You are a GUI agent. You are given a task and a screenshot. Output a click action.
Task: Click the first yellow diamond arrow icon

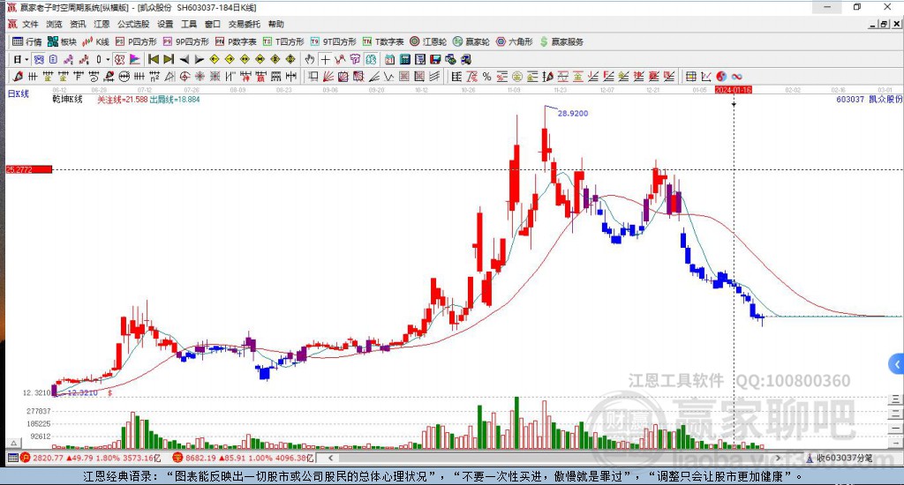point(215,59)
